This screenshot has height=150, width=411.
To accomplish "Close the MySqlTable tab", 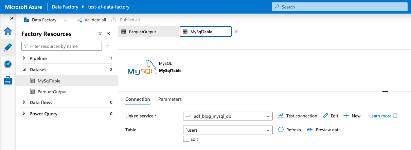I will 236,32.
